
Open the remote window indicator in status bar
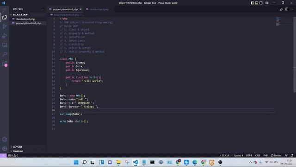[x=3, y=155]
